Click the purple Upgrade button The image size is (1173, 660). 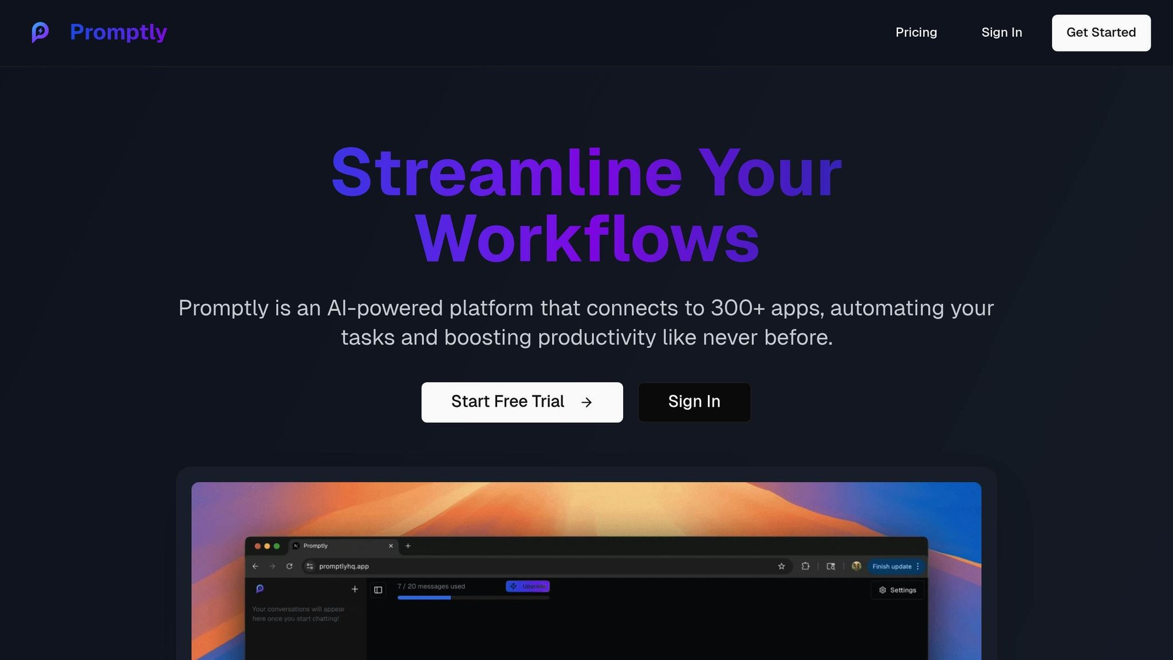point(528,586)
